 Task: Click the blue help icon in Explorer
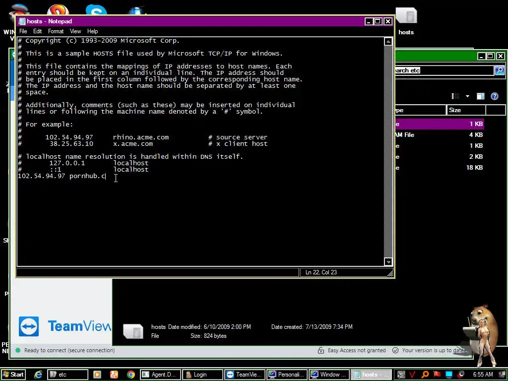coord(495,96)
